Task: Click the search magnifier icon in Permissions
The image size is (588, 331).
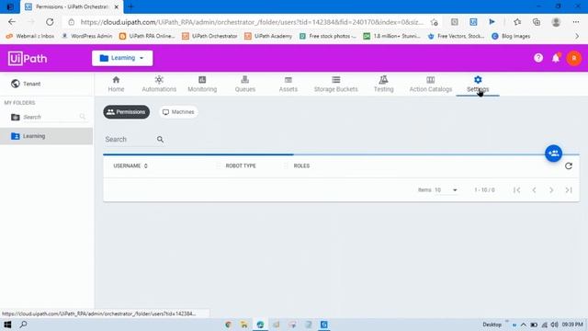Action: [x=160, y=139]
